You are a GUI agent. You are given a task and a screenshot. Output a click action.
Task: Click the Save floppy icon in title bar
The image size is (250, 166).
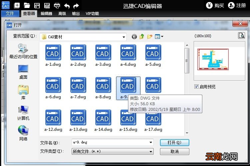click(37, 6)
